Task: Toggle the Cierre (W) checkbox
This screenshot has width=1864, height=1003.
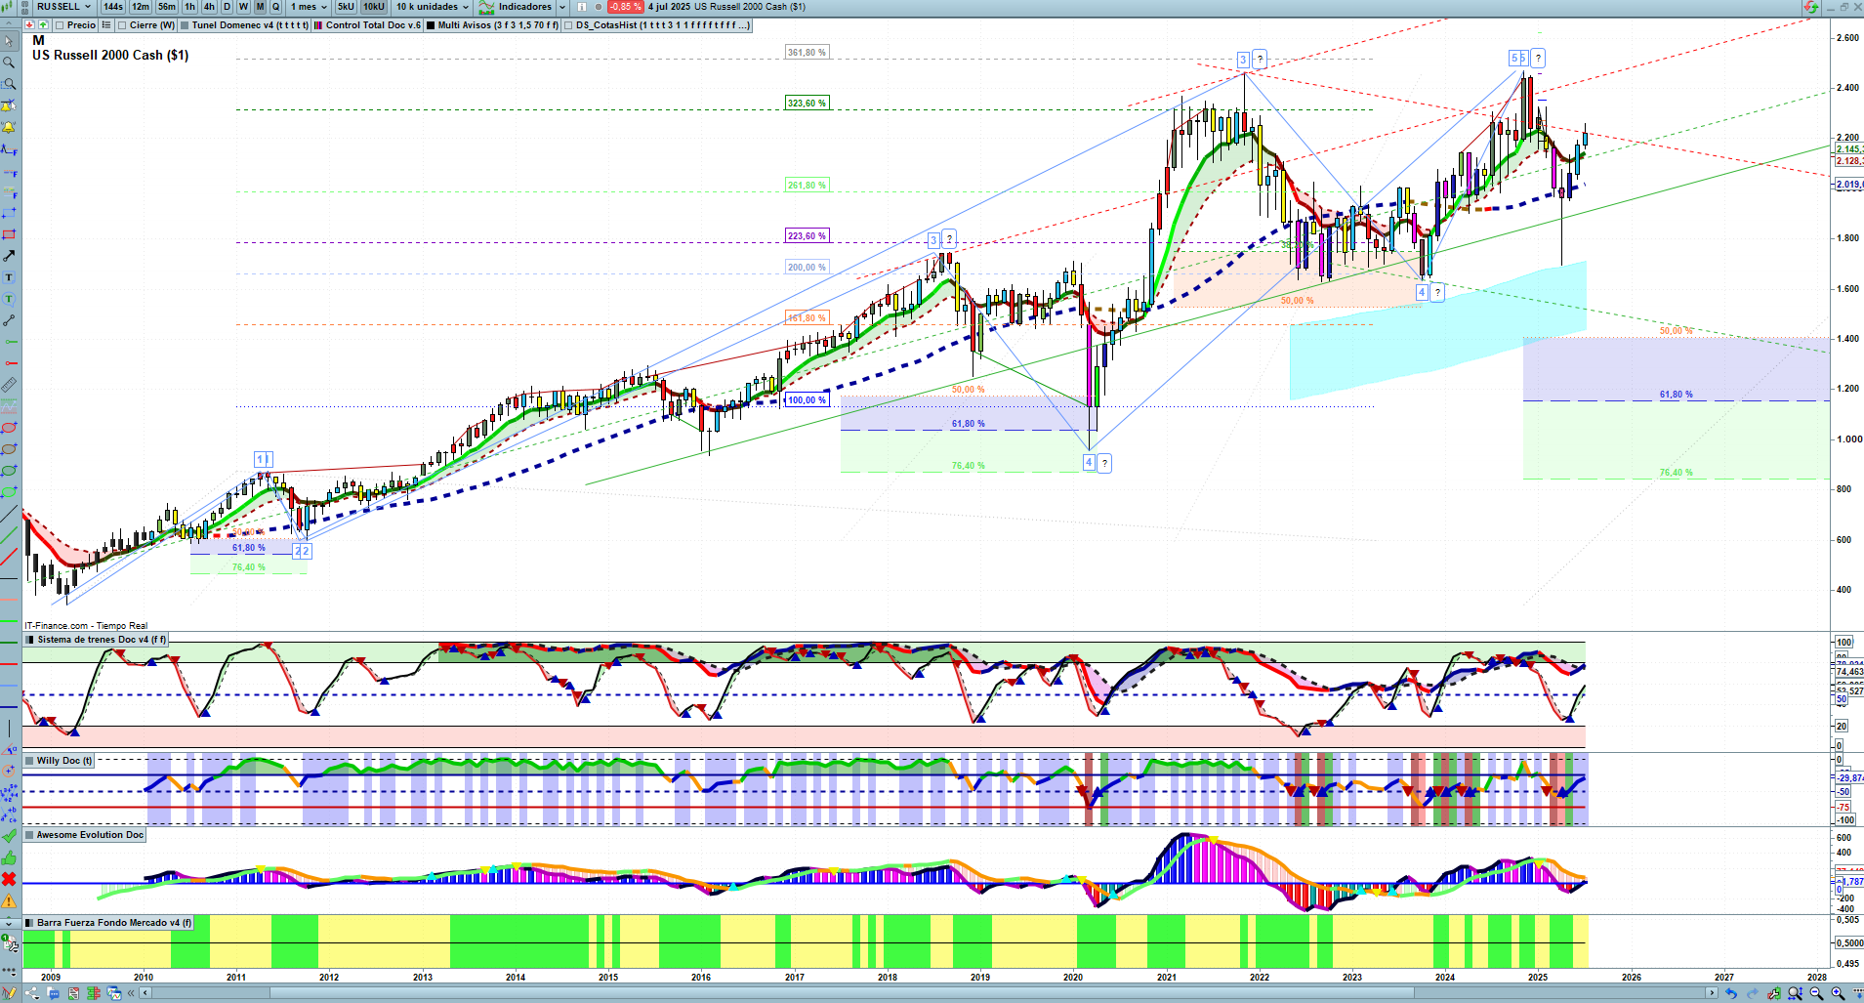Action: pyautogui.click(x=122, y=25)
